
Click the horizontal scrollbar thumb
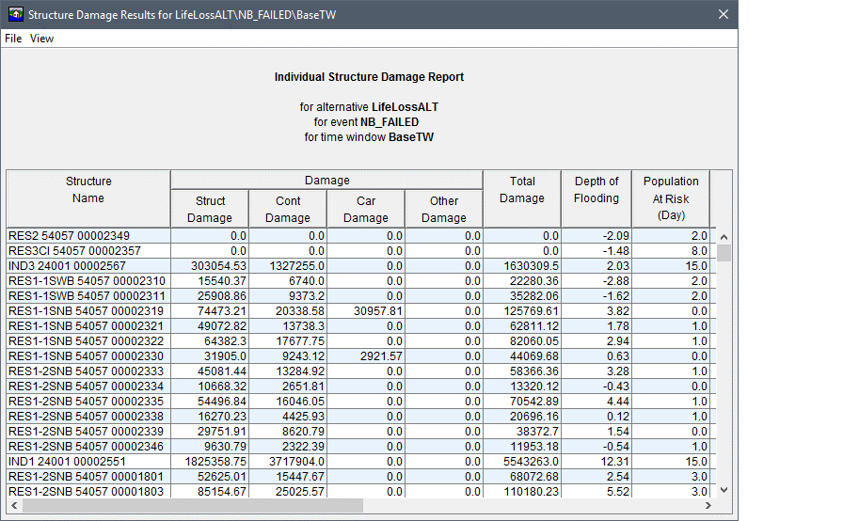193,505
